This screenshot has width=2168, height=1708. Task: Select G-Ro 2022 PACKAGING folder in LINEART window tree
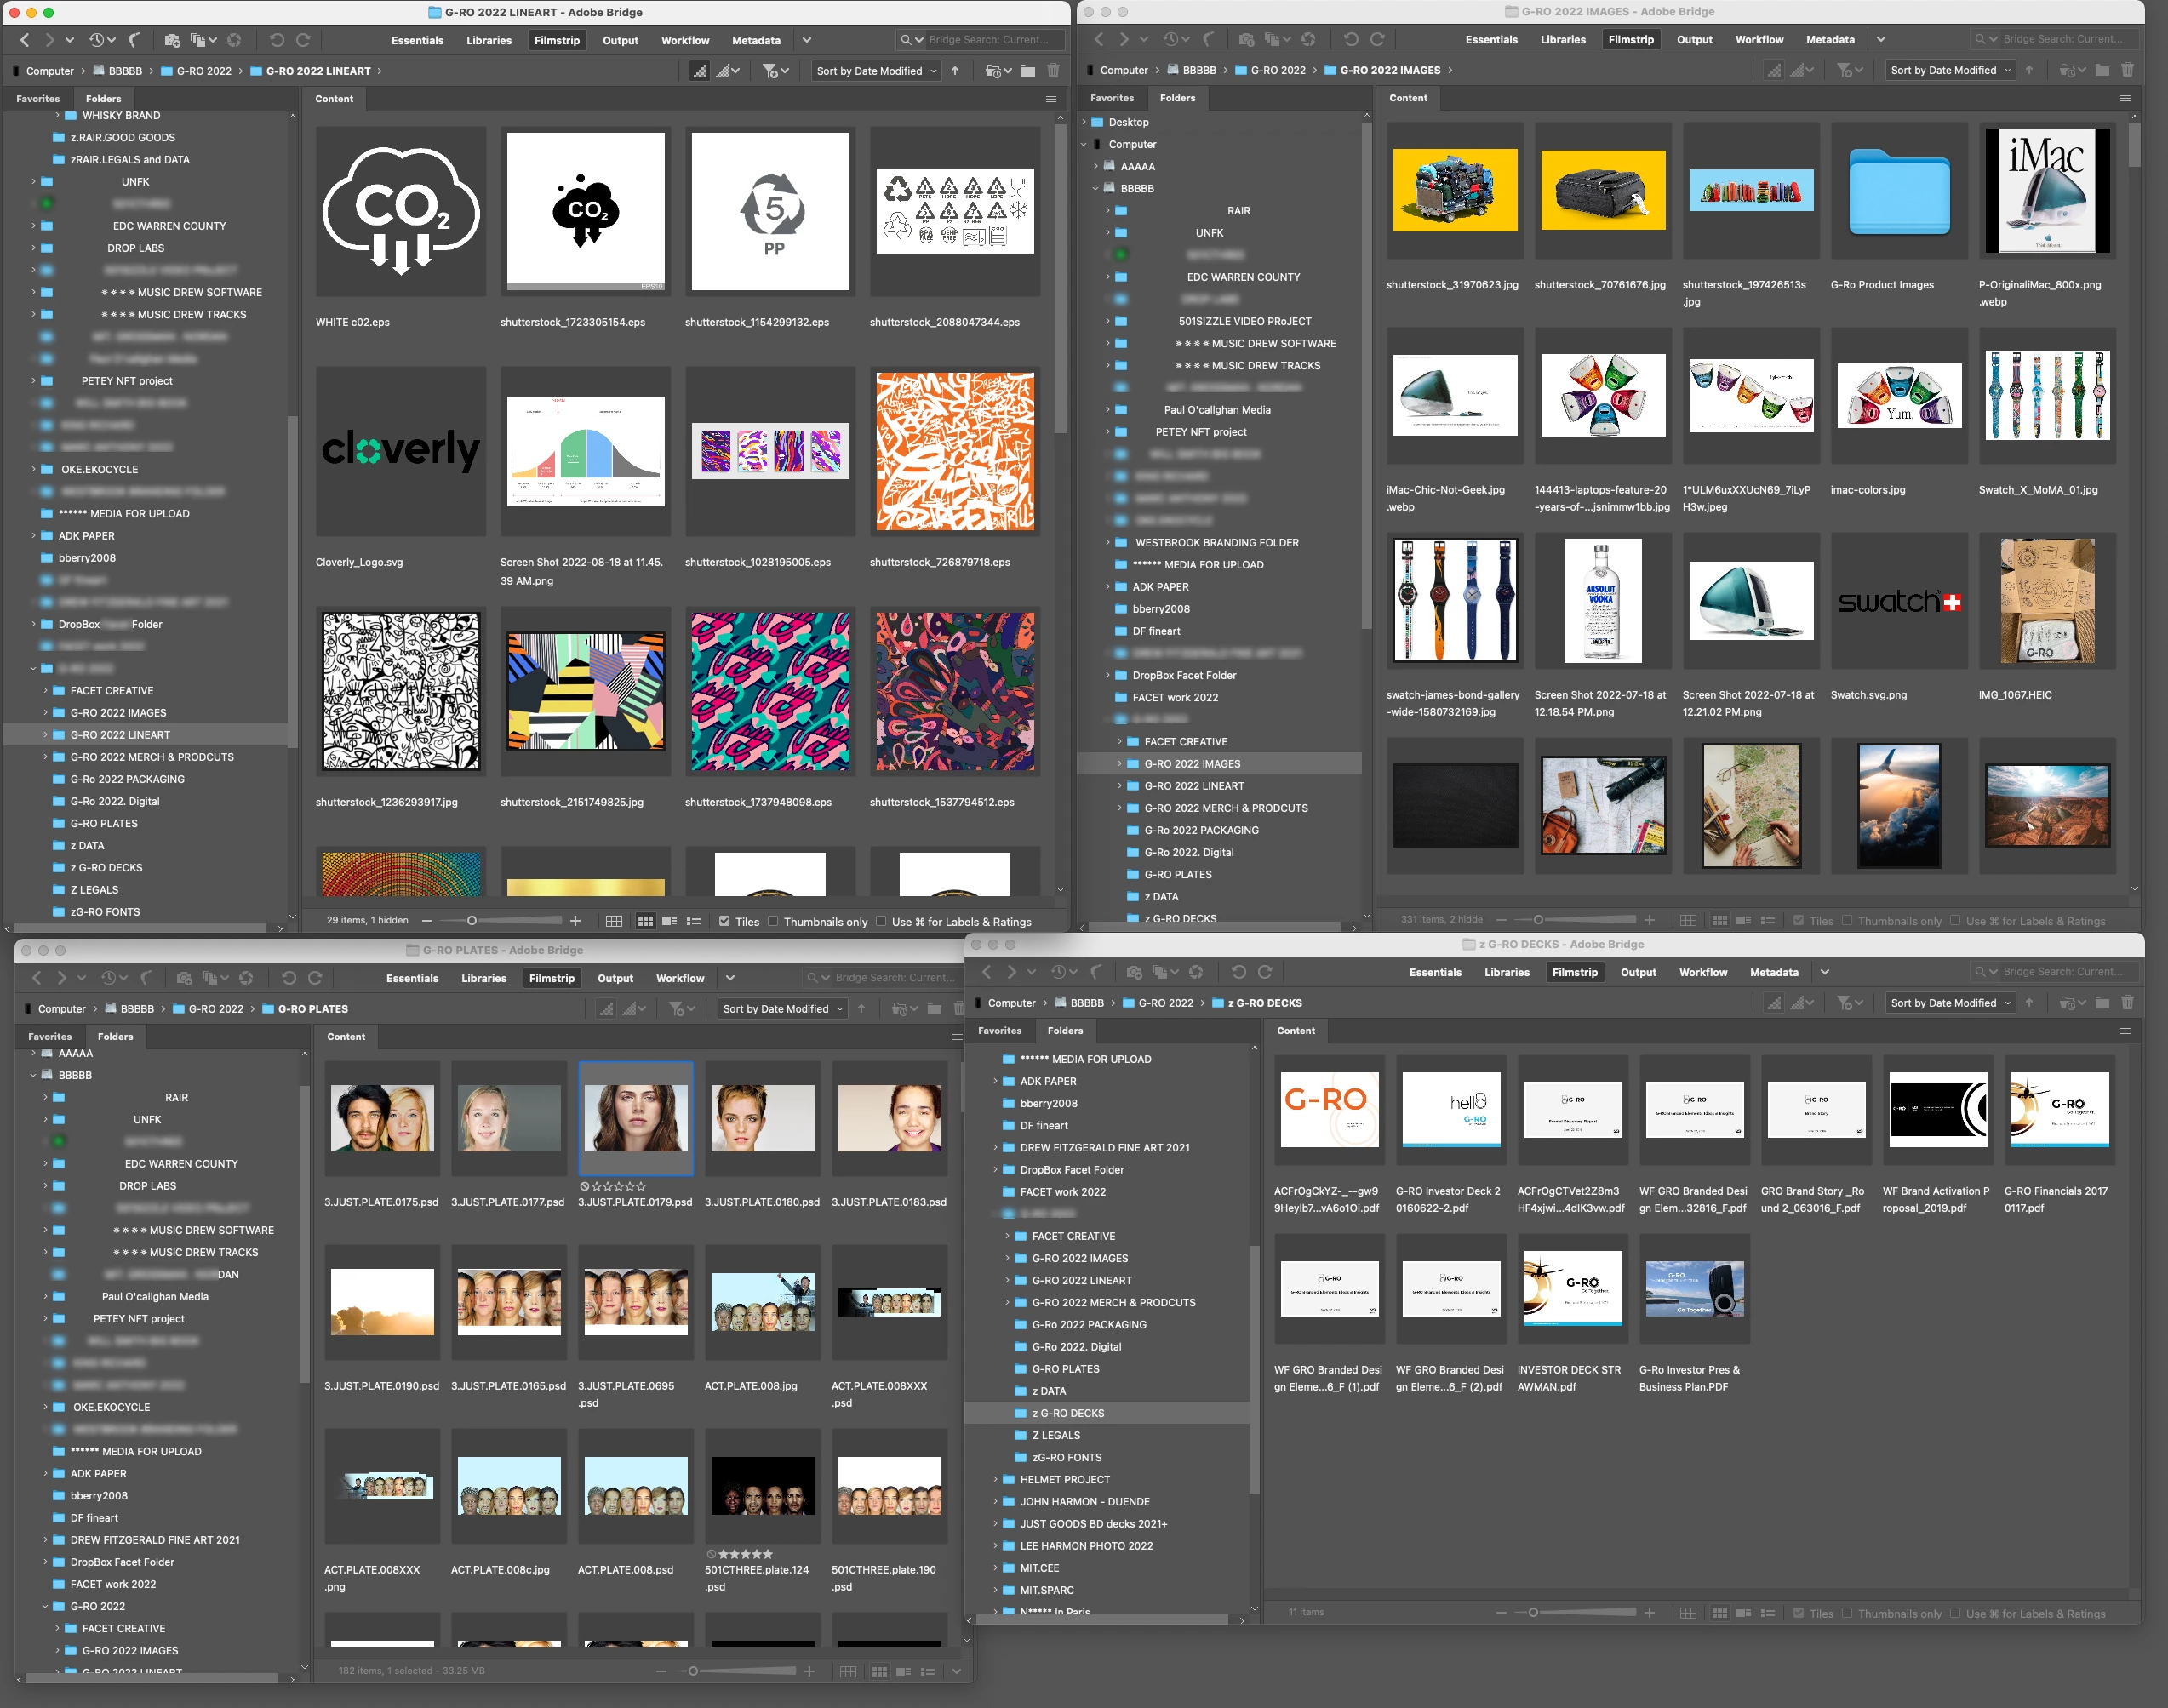coord(127,779)
